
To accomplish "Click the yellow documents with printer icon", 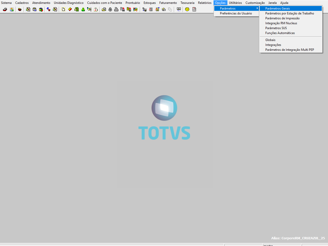I will (129, 9).
